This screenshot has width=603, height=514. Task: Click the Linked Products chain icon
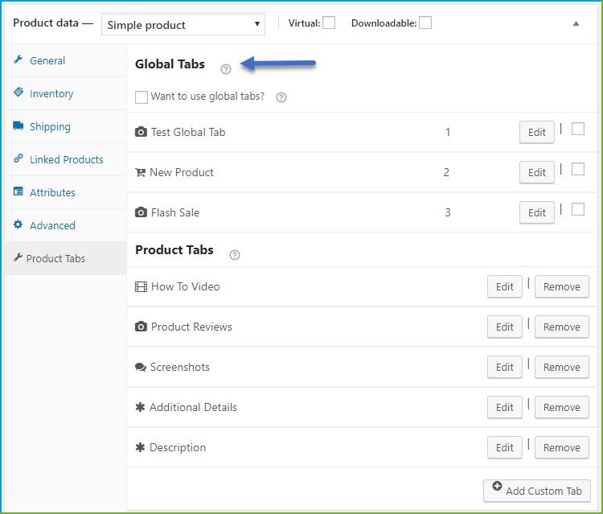point(18,158)
